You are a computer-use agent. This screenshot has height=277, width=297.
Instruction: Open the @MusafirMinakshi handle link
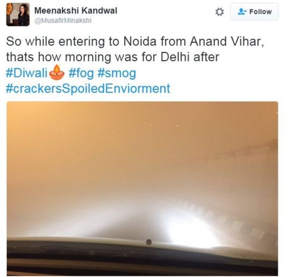(63, 21)
